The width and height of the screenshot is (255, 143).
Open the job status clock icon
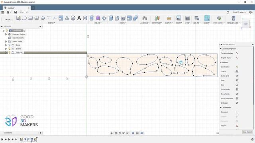pos(228,12)
